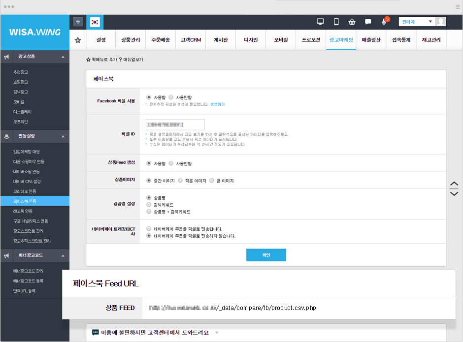Image resolution: width=463 pixels, height=342 pixels.
Task: Open 페이스북 연동 in the sidebar
Action: tap(35, 201)
